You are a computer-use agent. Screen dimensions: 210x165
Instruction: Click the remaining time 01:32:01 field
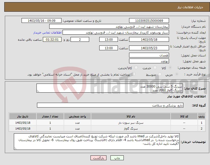[52, 39]
